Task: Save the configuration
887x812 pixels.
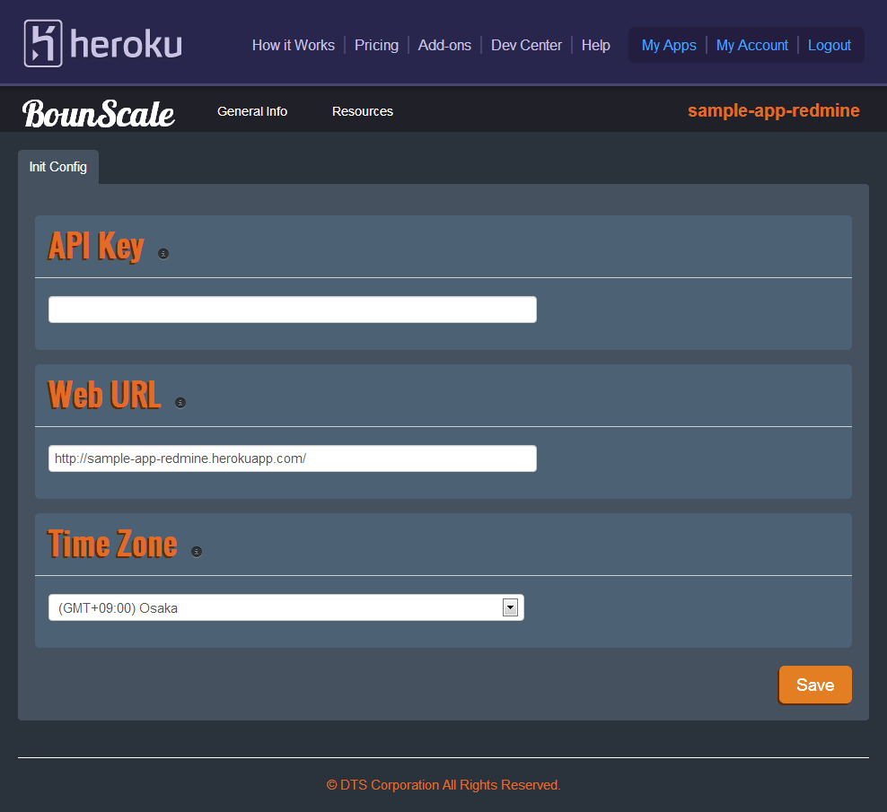Action: coord(815,685)
